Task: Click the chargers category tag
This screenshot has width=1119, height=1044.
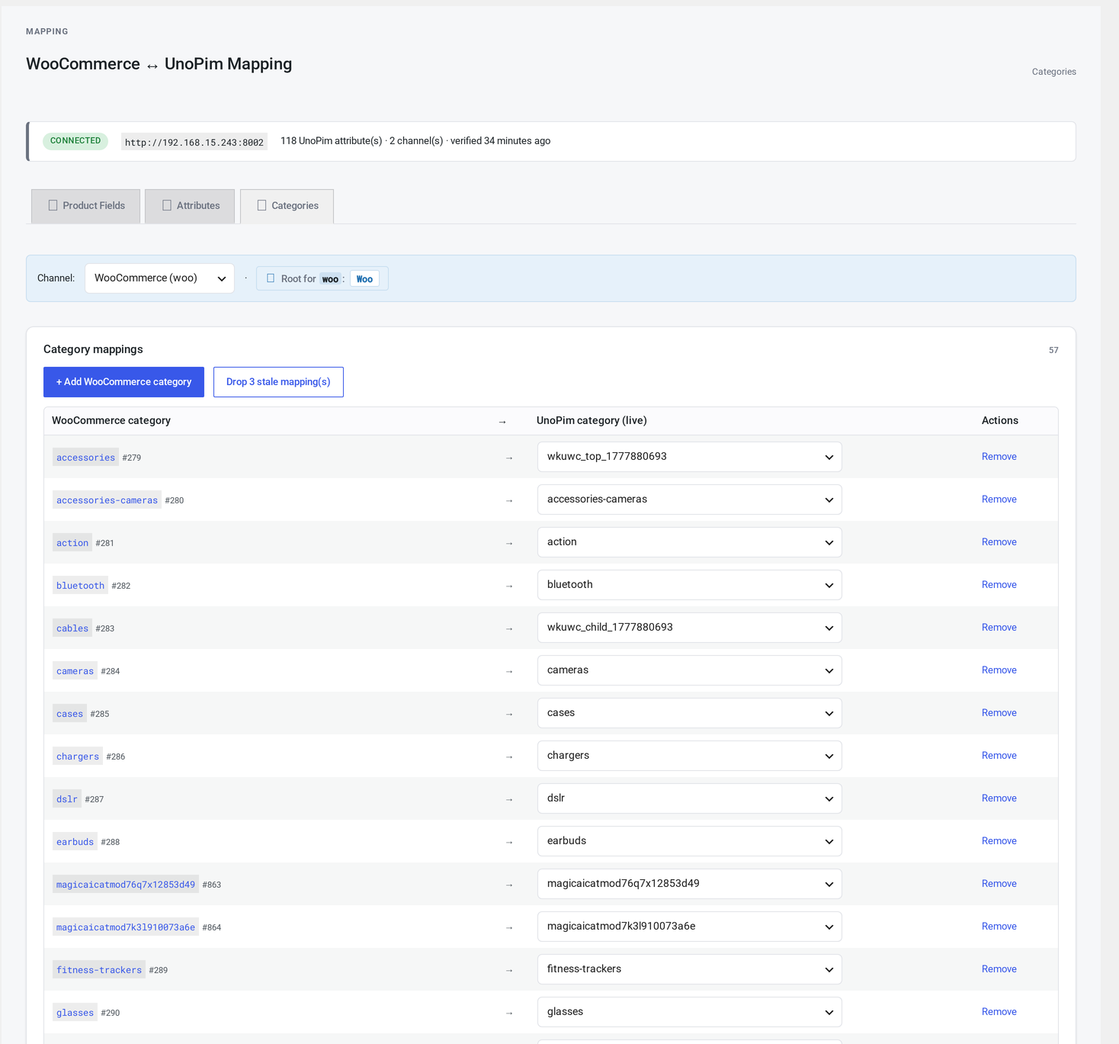Action: click(78, 756)
